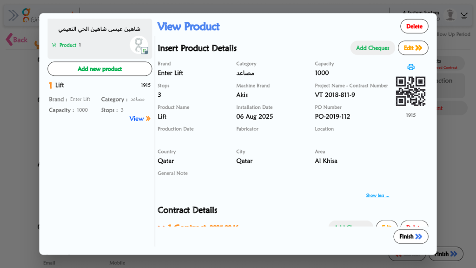Click the PO Number value PO-2019-112
Viewport: 476px width, 268px height.
click(332, 116)
